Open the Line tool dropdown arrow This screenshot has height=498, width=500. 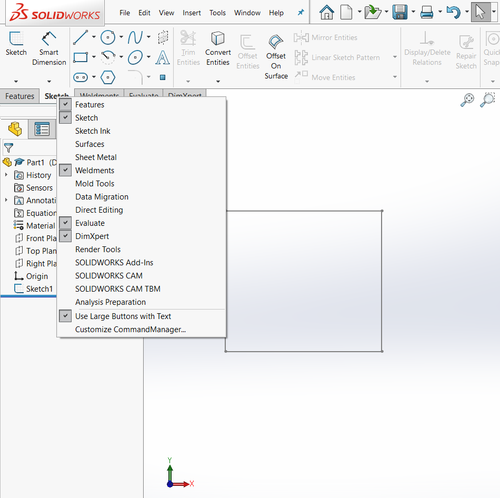tap(94, 37)
